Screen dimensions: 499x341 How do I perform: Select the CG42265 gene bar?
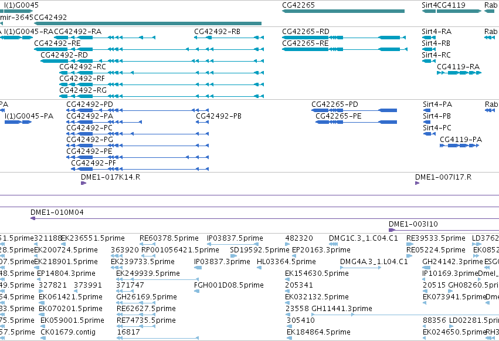click(343, 11)
